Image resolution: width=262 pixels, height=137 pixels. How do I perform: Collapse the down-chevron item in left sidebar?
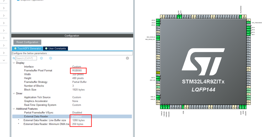(x=4, y=60)
